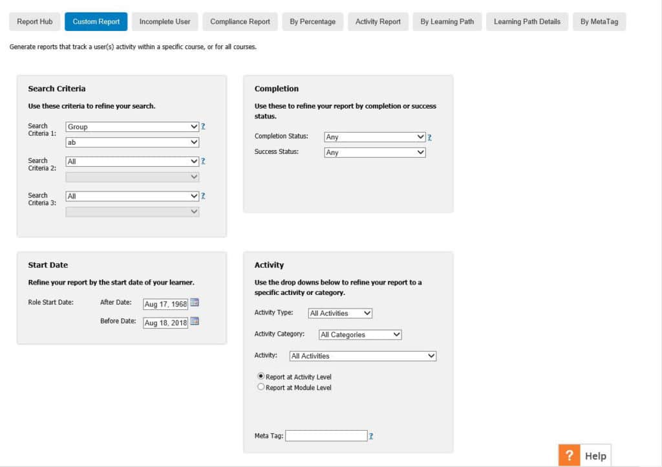Expand the Search Criteria 1 Group dropdown
Viewport: 662px width, 467px height.
(132, 127)
